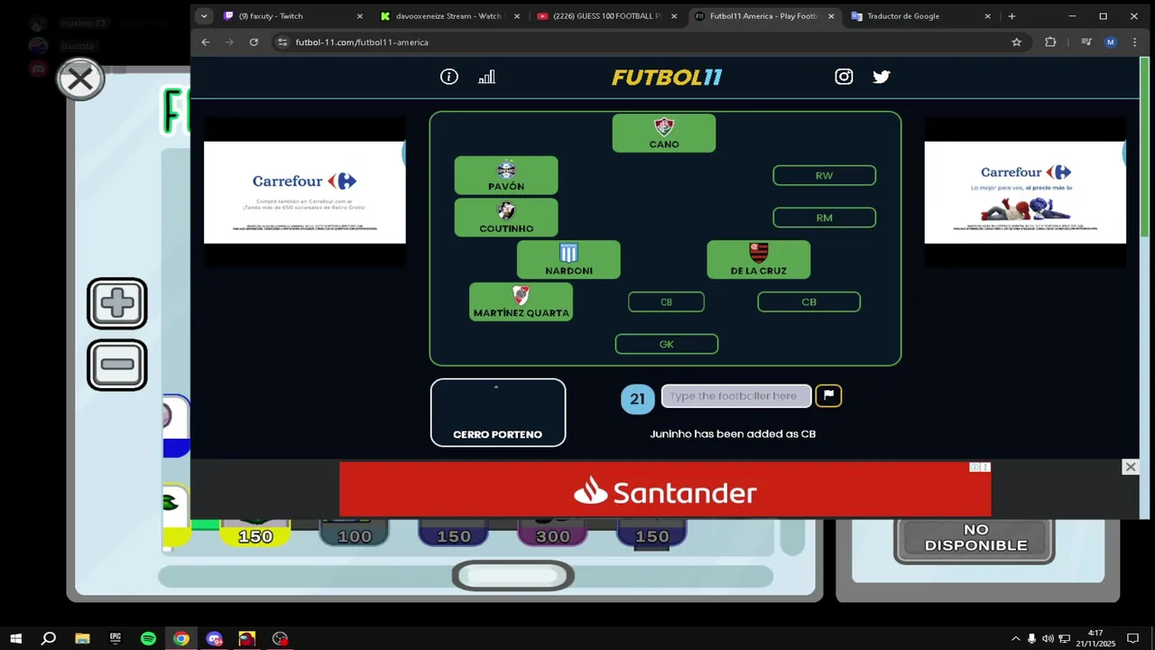The image size is (1155, 650).
Task: Click the Santander ad banner
Action: pos(665,490)
